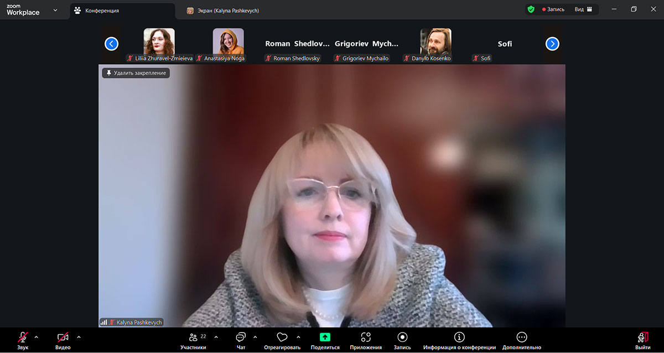The width and height of the screenshot is (664, 353).
Task: Click the green encryption shield icon
Action: pyautogui.click(x=531, y=9)
